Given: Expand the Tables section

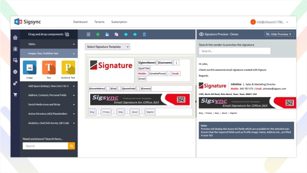Looking at the screenshot, I should (x=49, y=44).
